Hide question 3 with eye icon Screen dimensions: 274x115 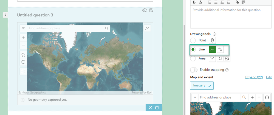pos(145,10)
